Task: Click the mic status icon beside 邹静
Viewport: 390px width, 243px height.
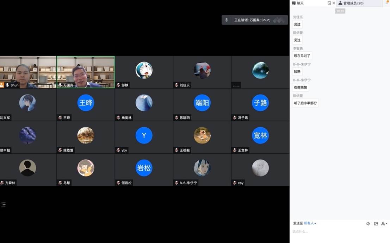Action: [x=118, y=85]
